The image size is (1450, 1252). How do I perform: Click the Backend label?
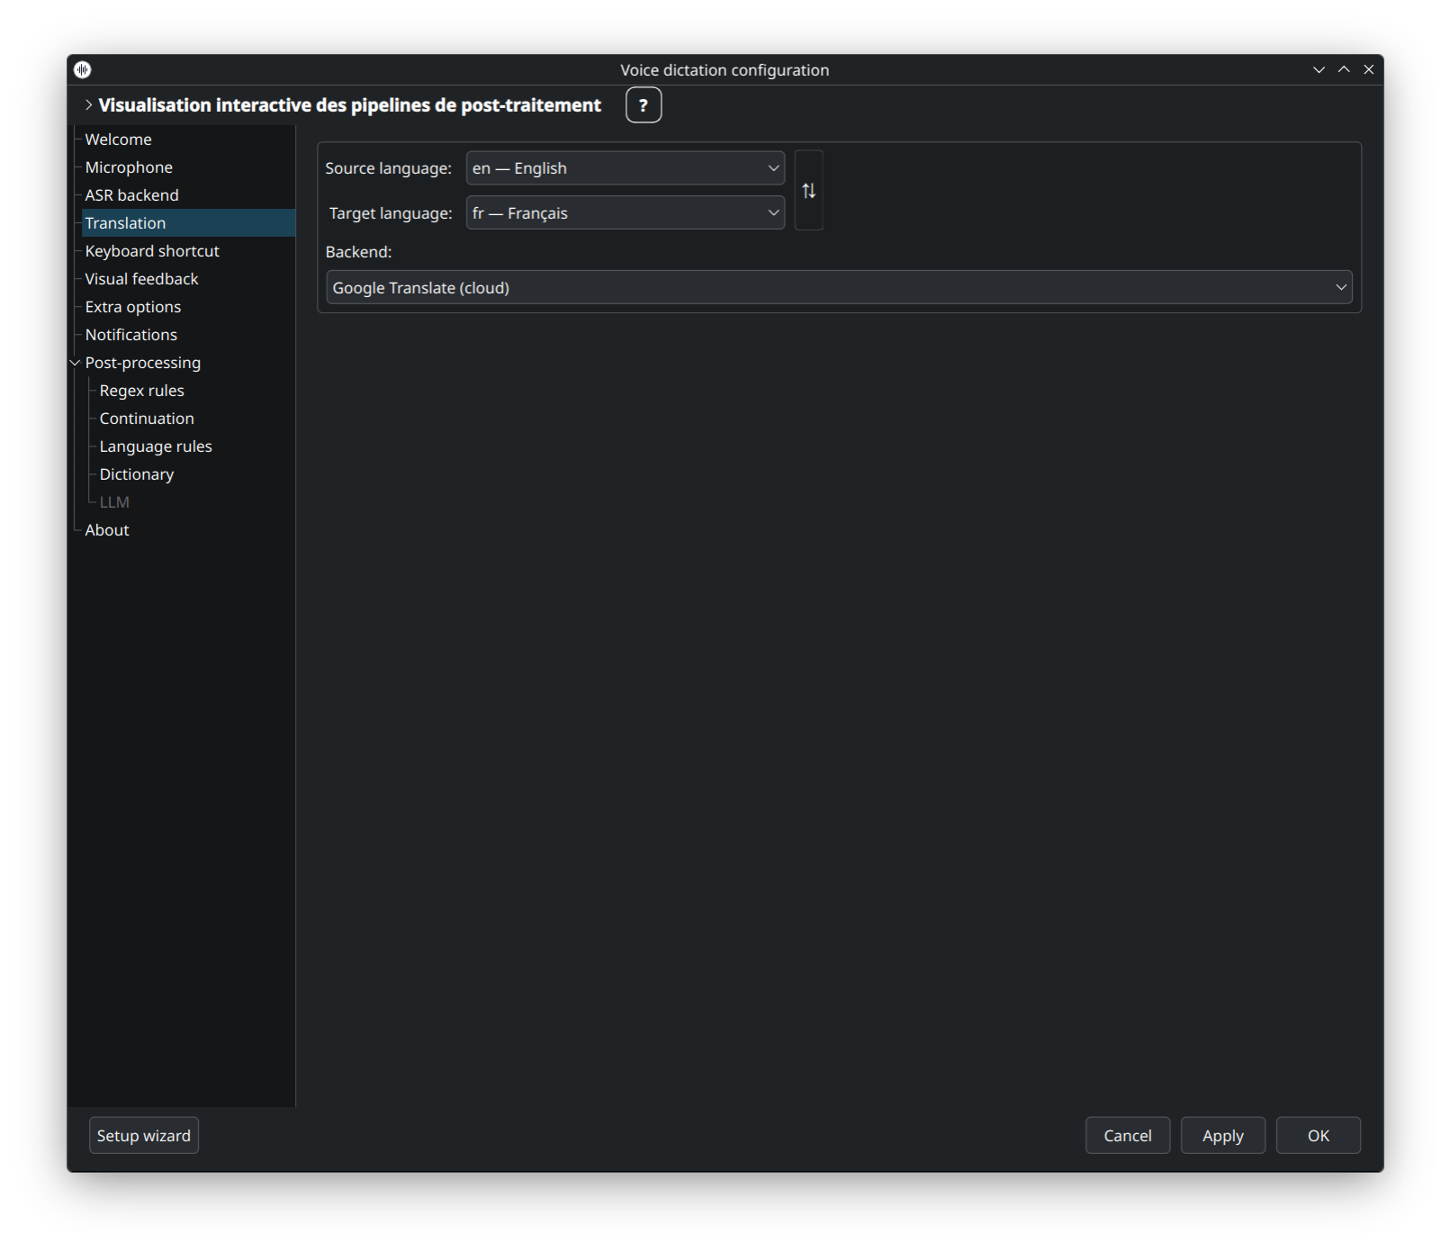point(358,252)
